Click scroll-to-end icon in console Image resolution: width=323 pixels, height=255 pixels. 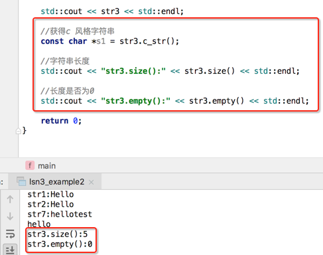(x=10, y=250)
